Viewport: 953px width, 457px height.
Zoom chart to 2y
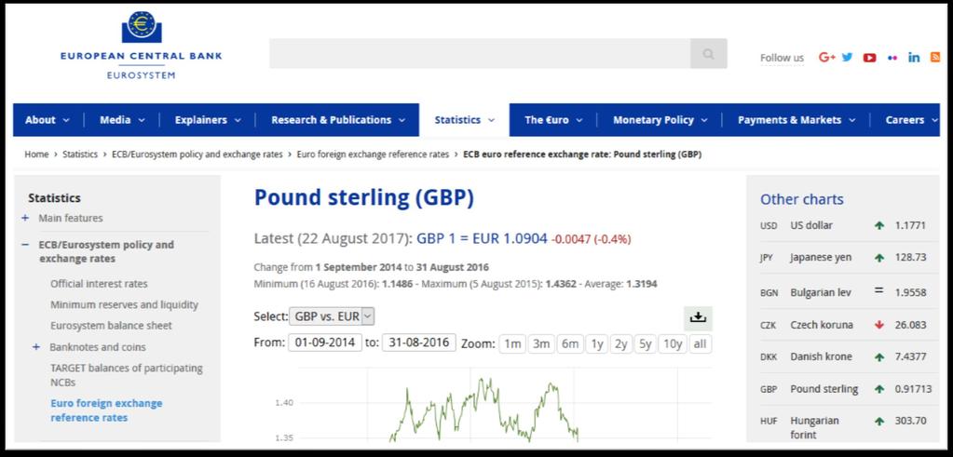click(x=620, y=344)
